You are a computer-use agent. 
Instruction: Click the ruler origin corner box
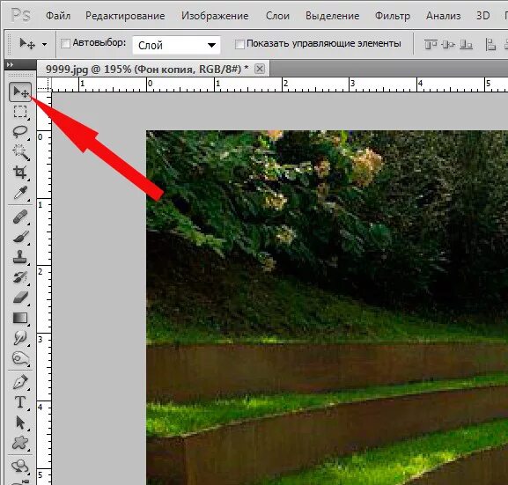point(44,85)
